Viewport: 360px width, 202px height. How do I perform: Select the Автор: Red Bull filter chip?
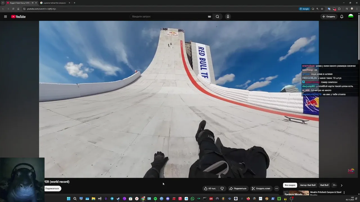pos(308,185)
